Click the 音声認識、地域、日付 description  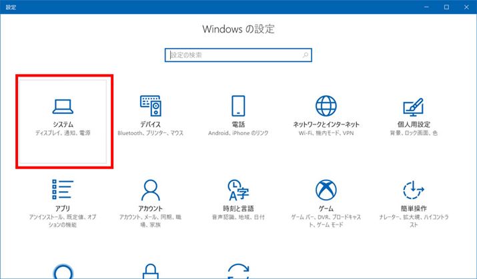coord(238,217)
